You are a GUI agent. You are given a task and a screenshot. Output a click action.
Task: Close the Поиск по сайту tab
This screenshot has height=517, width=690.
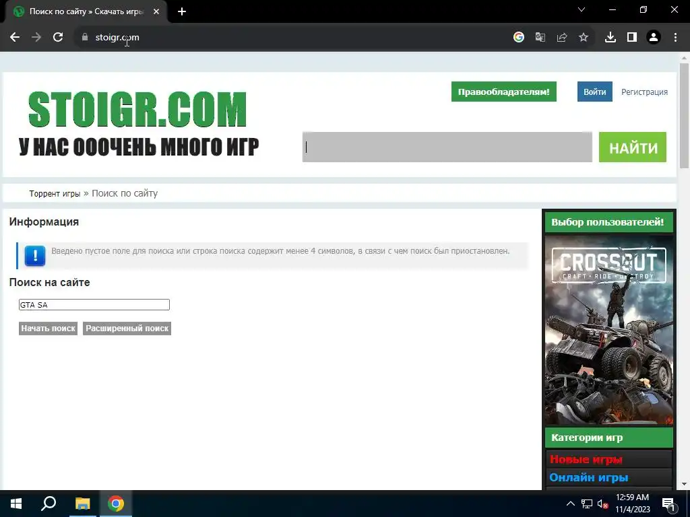(x=156, y=11)
